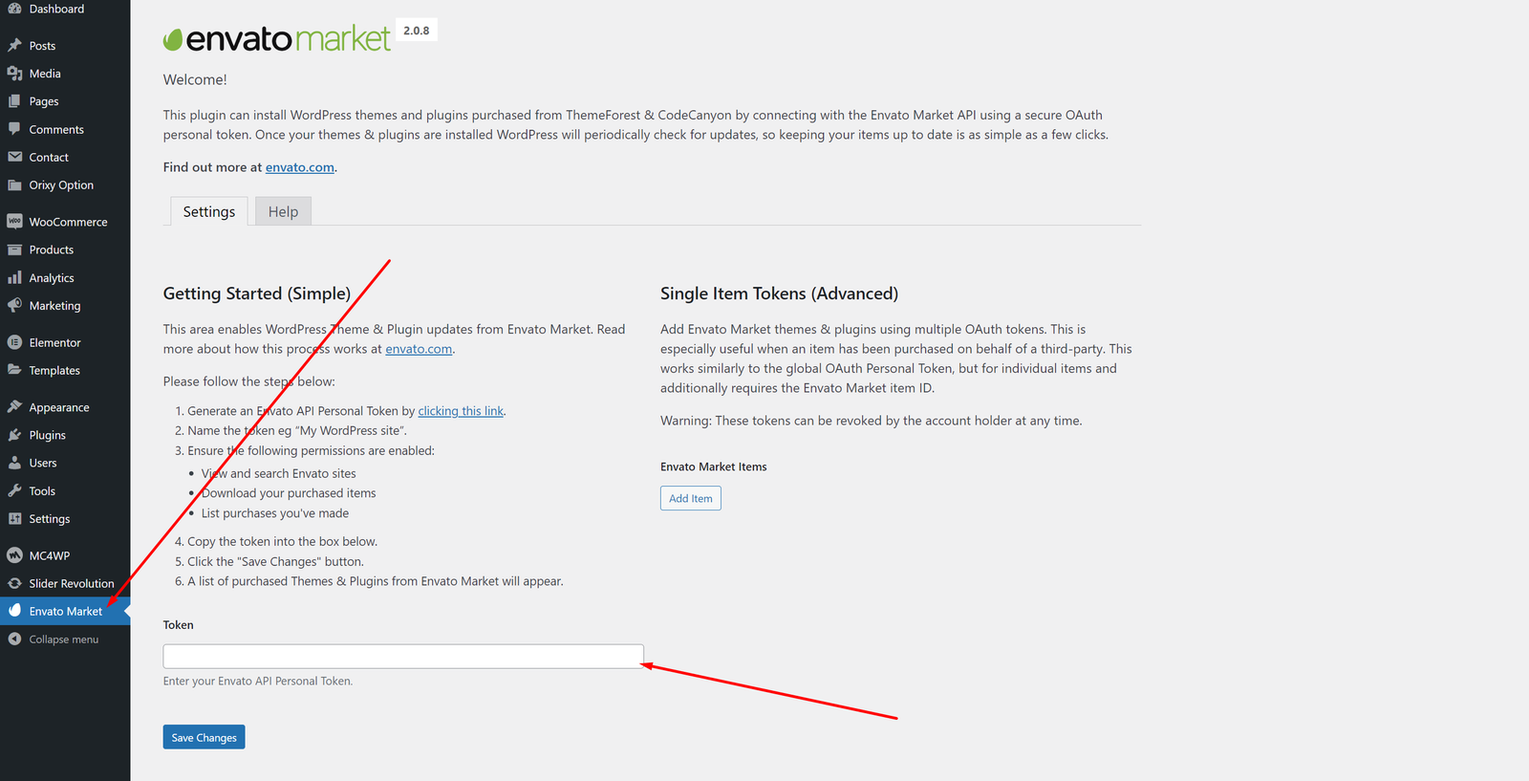The height and width of the screenshot is (781, 1529).
Task: Click 'Copy the token into the box below.' step
Action: [282, 541]
